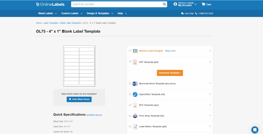Click the 'Microsoft Word Template (doc,docx)' text
263x134 pixels.
157,83
